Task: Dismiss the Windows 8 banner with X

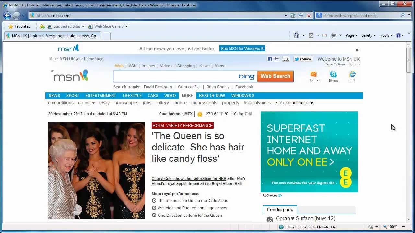Action: 357,50
